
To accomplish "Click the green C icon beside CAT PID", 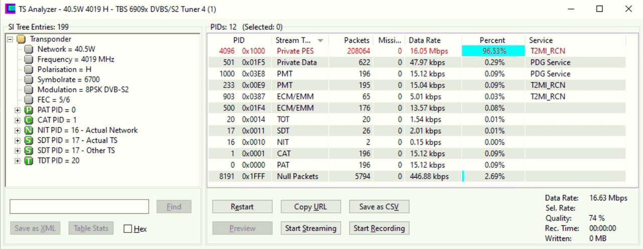I will click(28, 120).
